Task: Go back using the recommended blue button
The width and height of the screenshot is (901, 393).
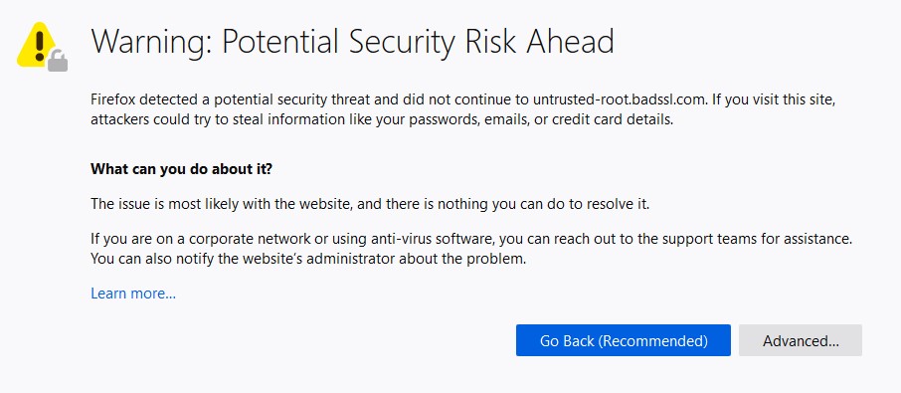Action: pos(623,340)
